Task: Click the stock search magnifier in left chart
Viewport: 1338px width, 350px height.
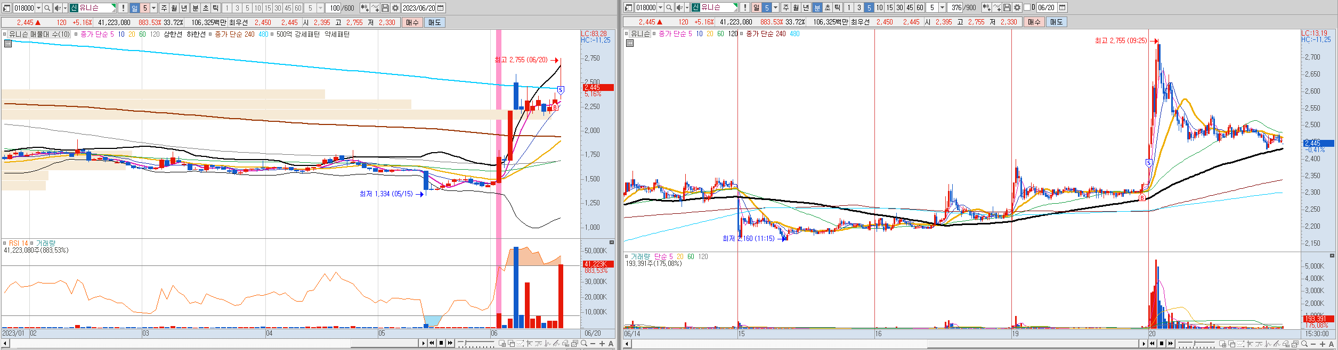Action: coord(47,8)
